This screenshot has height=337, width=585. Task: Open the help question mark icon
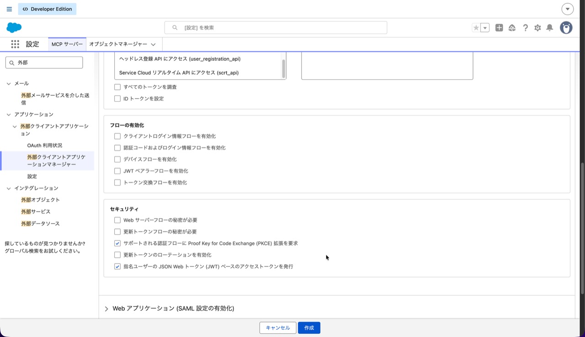click(525, 28)
